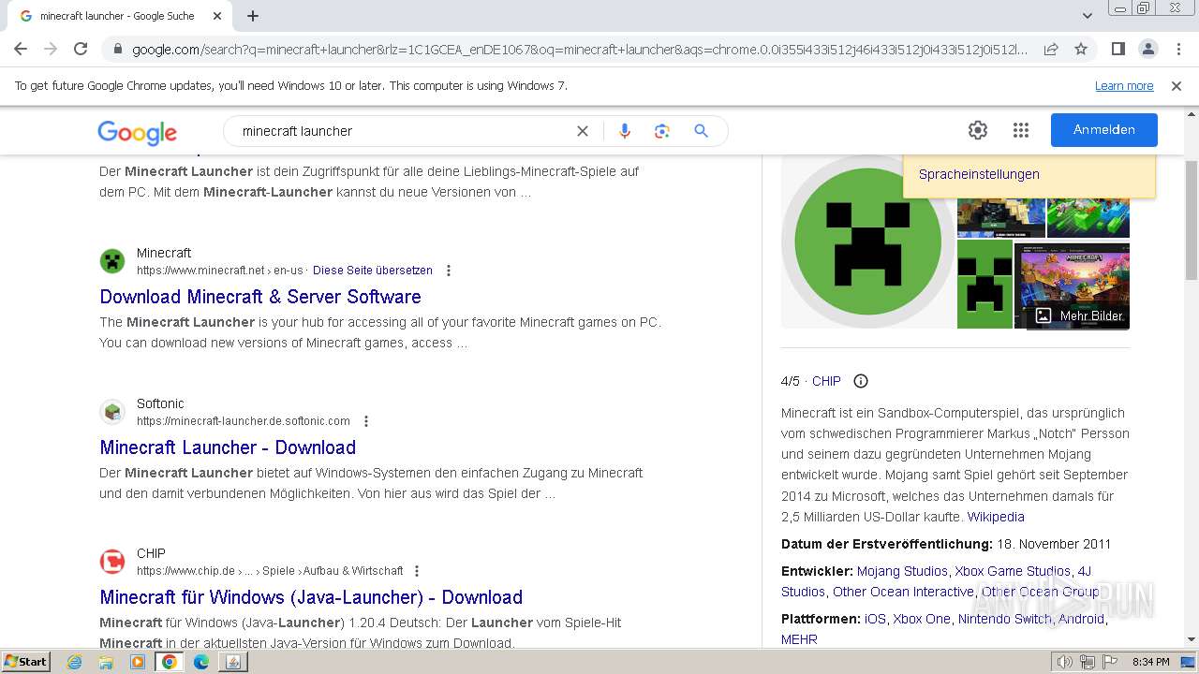Bookmark this page with the star
Viewport: 1199px width, 674px height.
[1081, 49]
